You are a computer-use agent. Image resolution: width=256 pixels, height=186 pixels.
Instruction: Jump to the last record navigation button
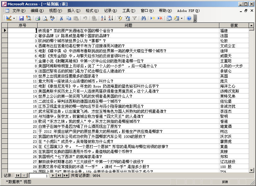[x=59, y=175]
